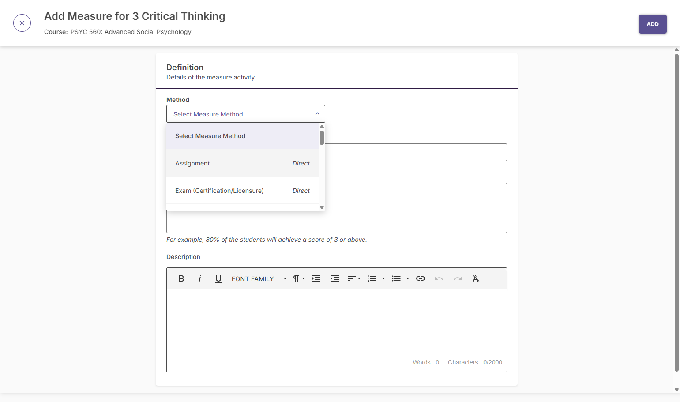Image resolution: width=680 pixels, height=402 pixels.
Task: Decrease the paragraph indent
Action: pos(335,278)
